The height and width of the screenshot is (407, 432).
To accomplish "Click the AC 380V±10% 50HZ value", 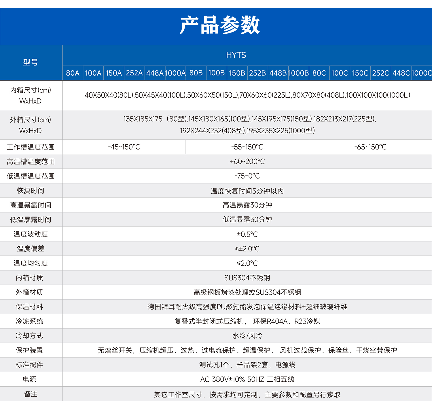I will [247, 379].
